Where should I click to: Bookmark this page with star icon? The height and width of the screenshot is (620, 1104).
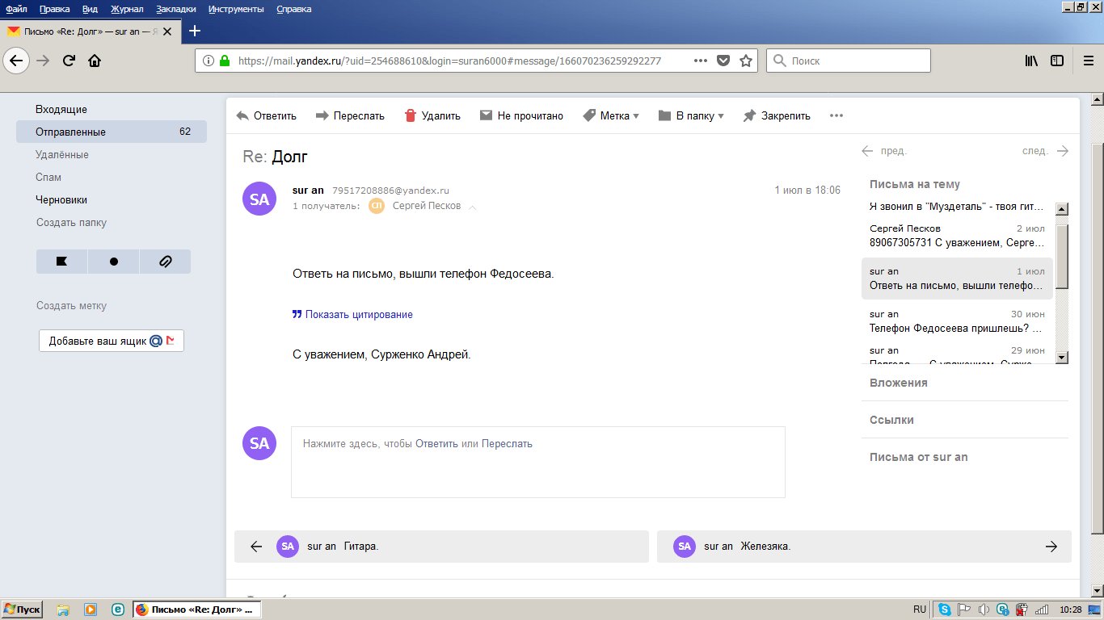746,61
